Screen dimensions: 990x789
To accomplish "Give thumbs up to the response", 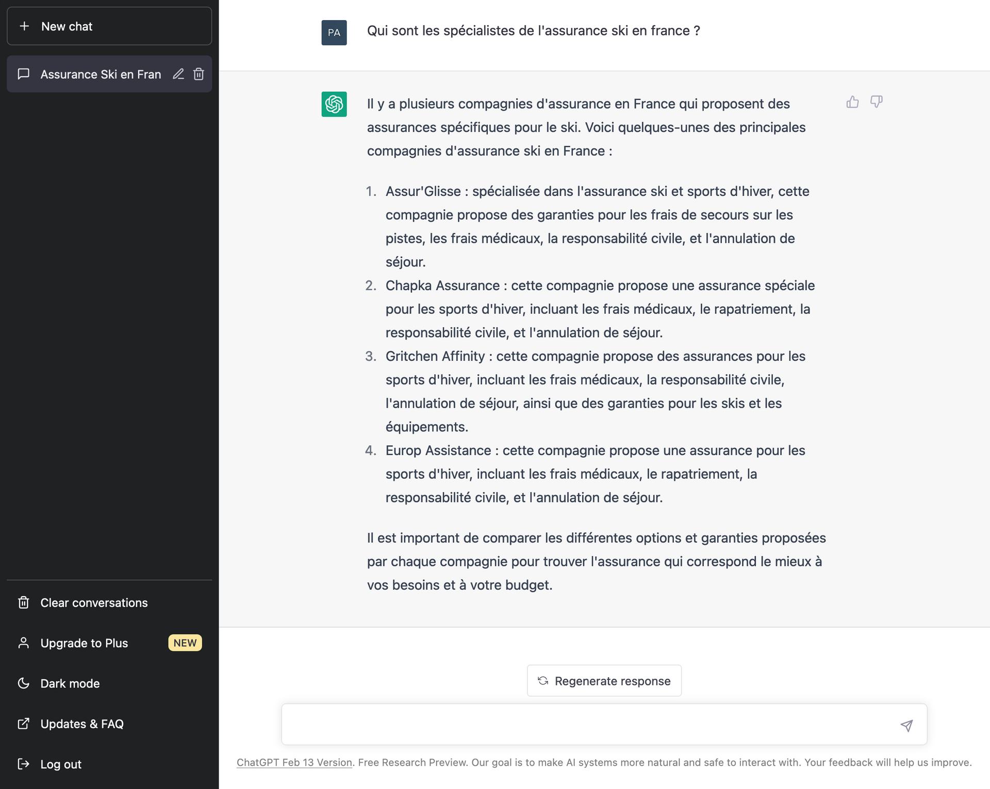I will click(853, 102).
